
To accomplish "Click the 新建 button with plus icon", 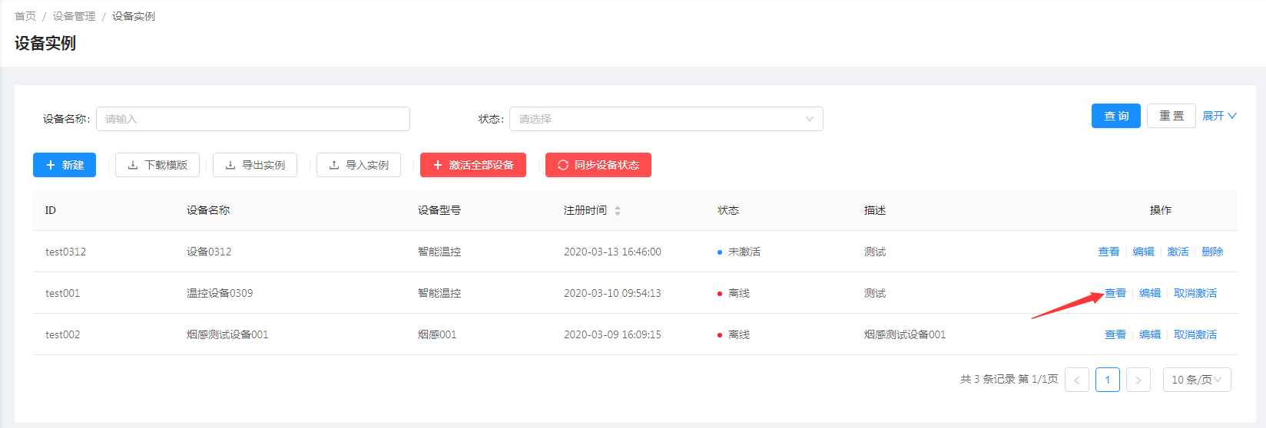I will (x=65, y=165).
